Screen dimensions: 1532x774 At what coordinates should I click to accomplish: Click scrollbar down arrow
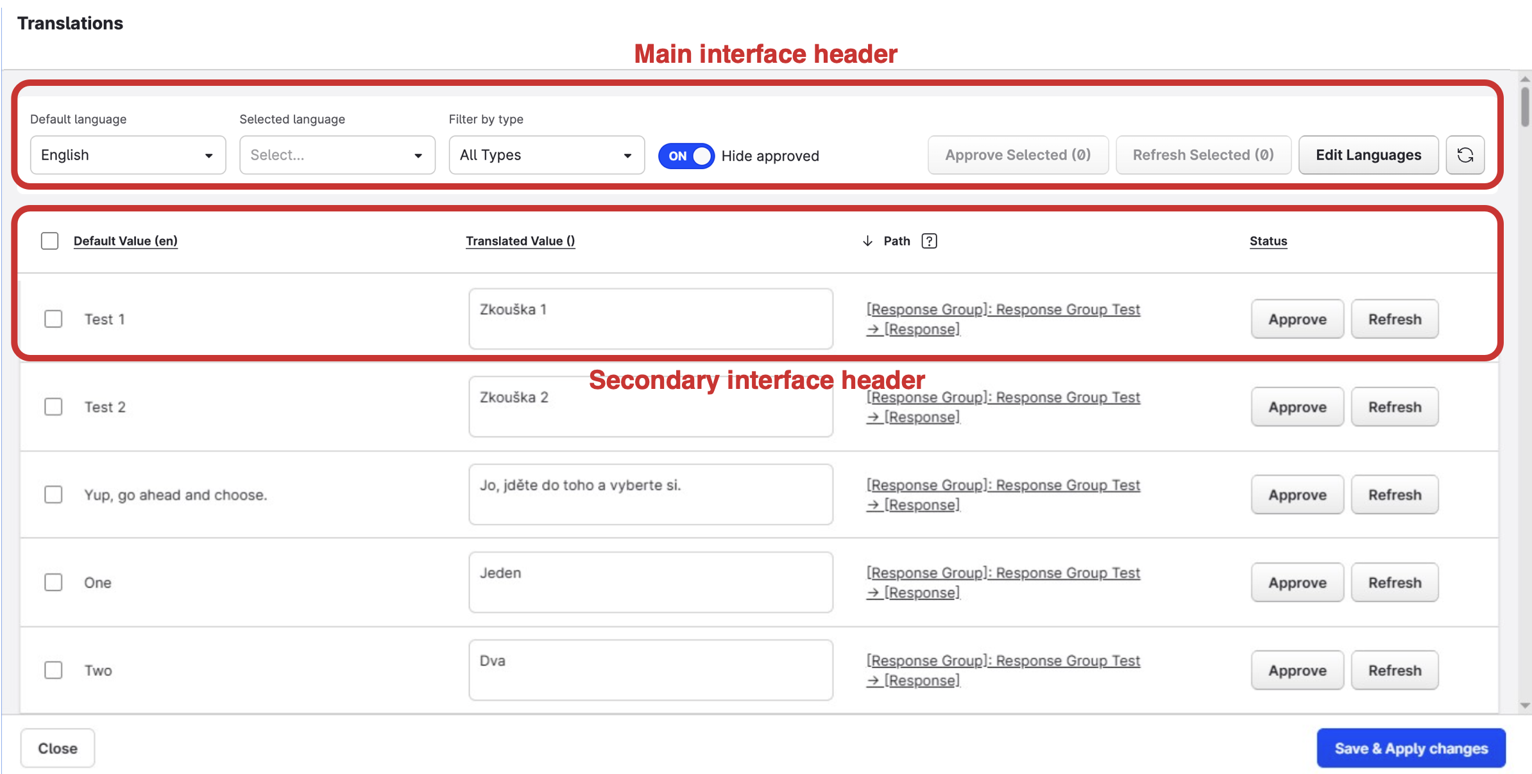point(1525,705)
